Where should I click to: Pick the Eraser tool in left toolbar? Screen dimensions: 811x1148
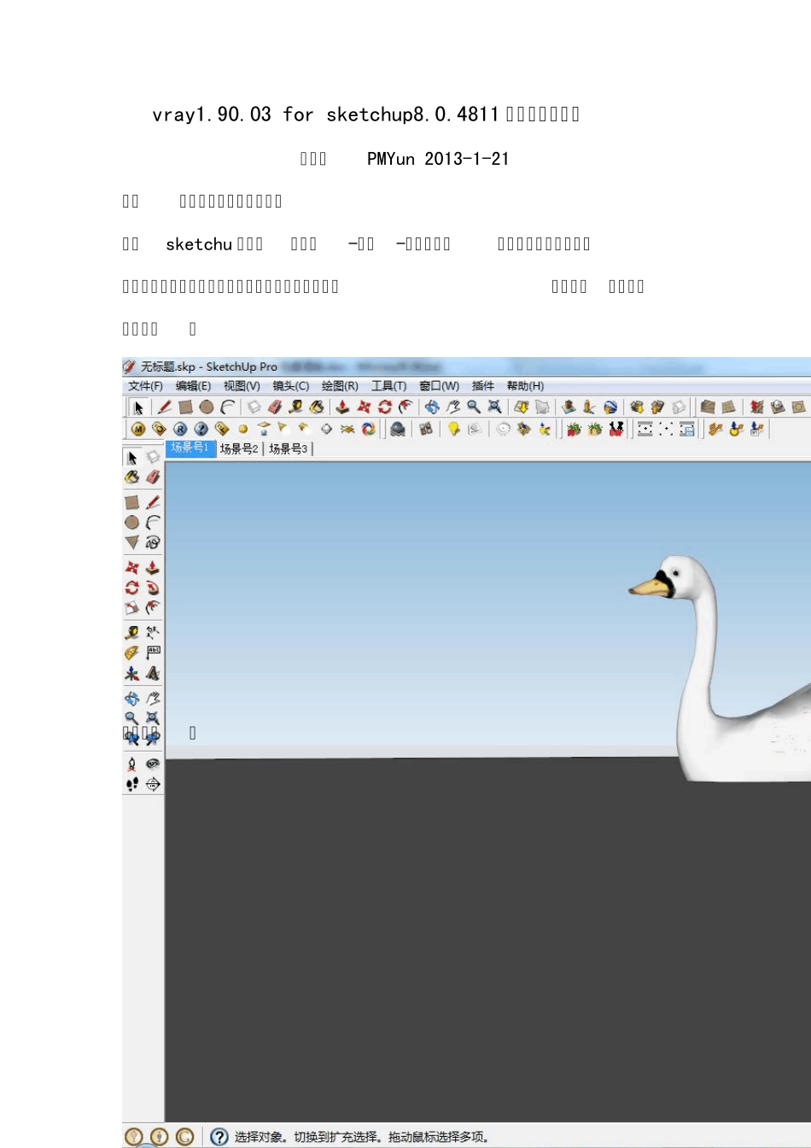pos(153,477)
